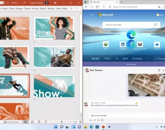Open the weather 62° widget
Image resolution: width=165 pixels, height=130 pixels.
[160, 15]
